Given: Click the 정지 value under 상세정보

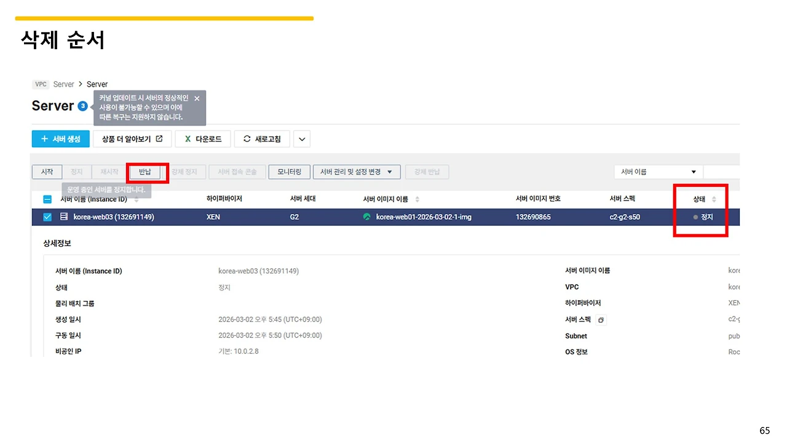Looking at the screenshot, I should tap(224, 287).
